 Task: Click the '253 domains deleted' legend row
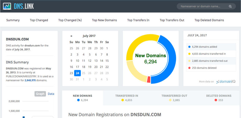click(211, 68)
